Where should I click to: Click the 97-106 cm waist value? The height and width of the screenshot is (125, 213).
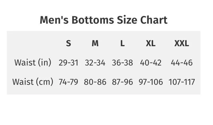(151, 82)
